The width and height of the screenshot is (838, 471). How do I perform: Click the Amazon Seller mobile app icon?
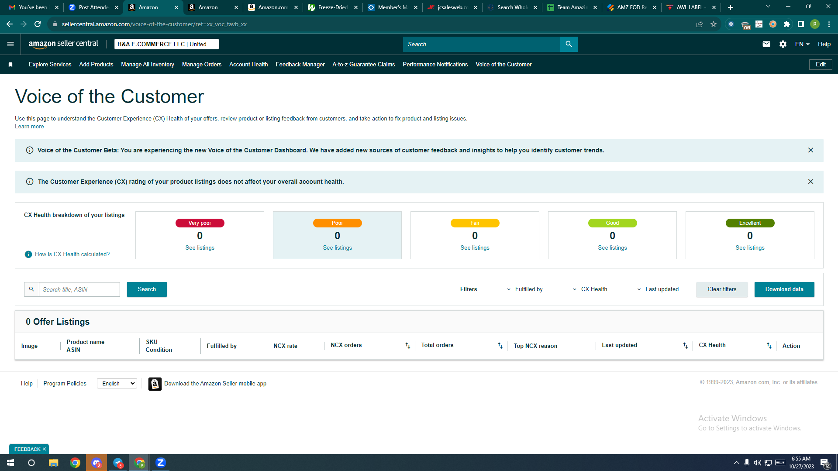[155, 384]
